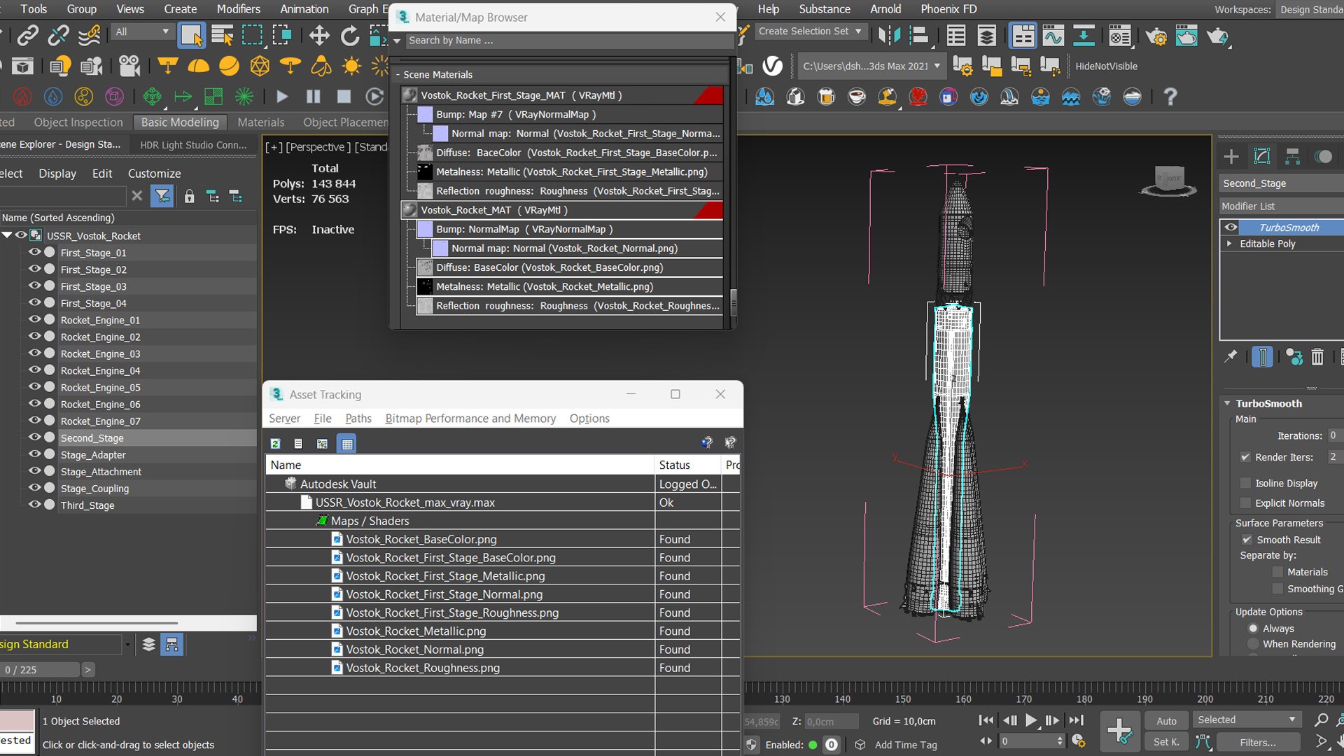The image size is (1344, 756).
Task: Collapse the TurboSmooth rollout
Action: click(1227, 403)
